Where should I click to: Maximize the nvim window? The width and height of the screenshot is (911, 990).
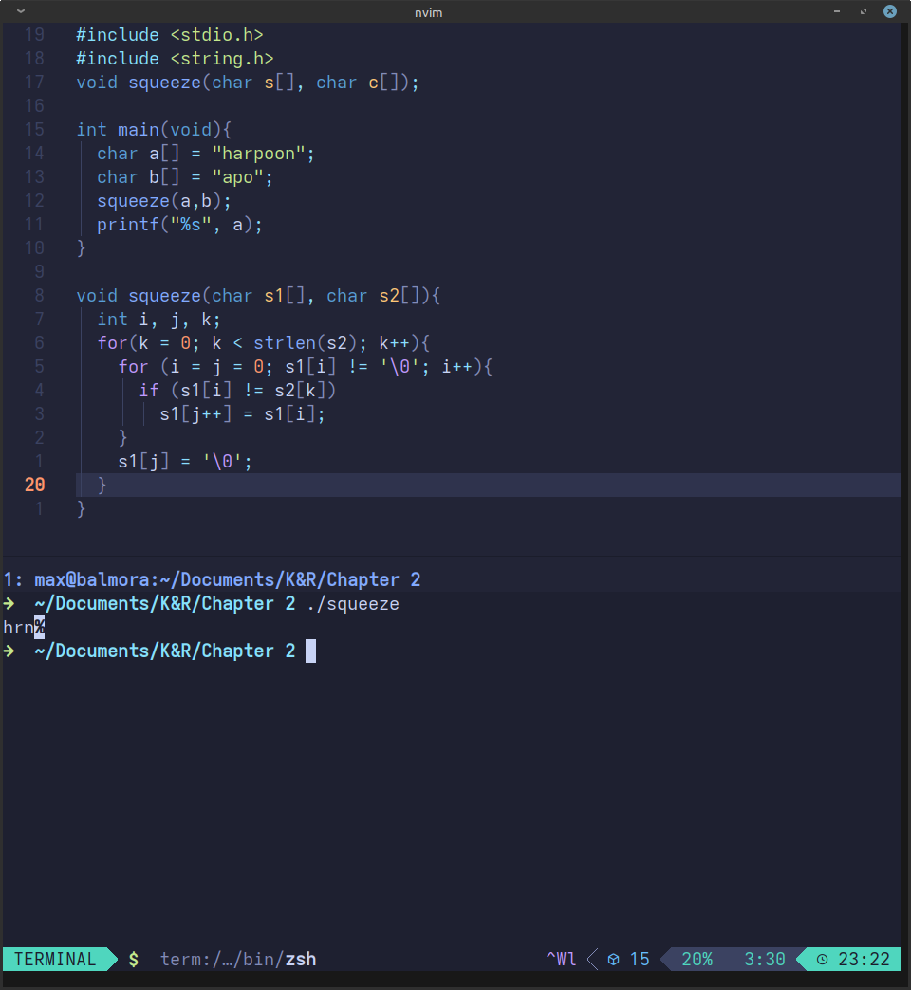tap(864, 11)
